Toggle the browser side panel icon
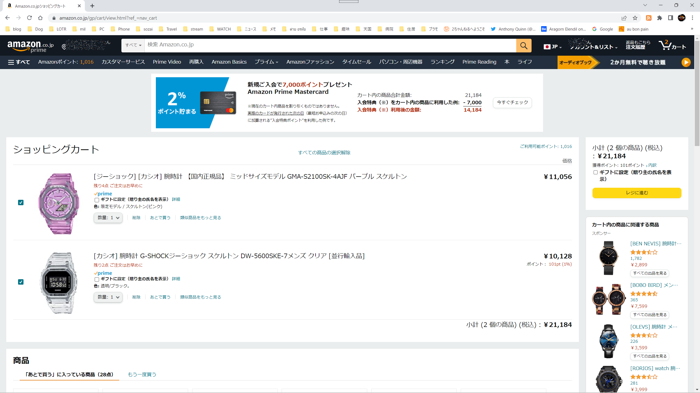The height and width of the screenshot is (393, 700). pyautogui.click(x=670, y=18)
